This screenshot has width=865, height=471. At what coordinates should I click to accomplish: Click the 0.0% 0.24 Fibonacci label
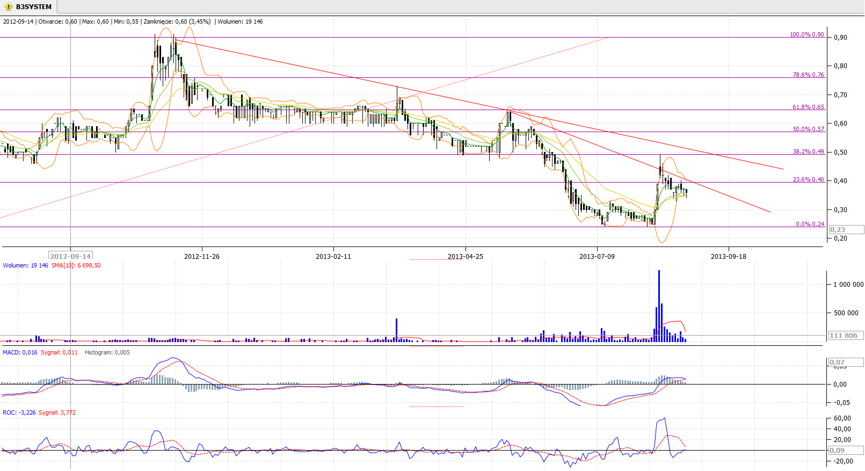coord(810,224)
